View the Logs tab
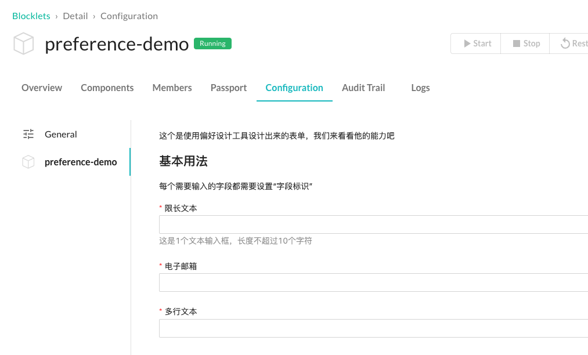 420,88
